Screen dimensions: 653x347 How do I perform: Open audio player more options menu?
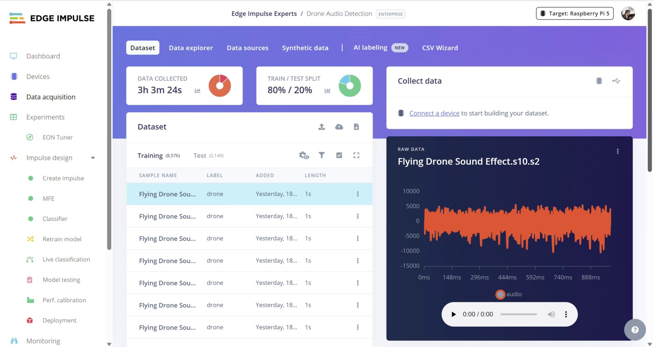566,314
